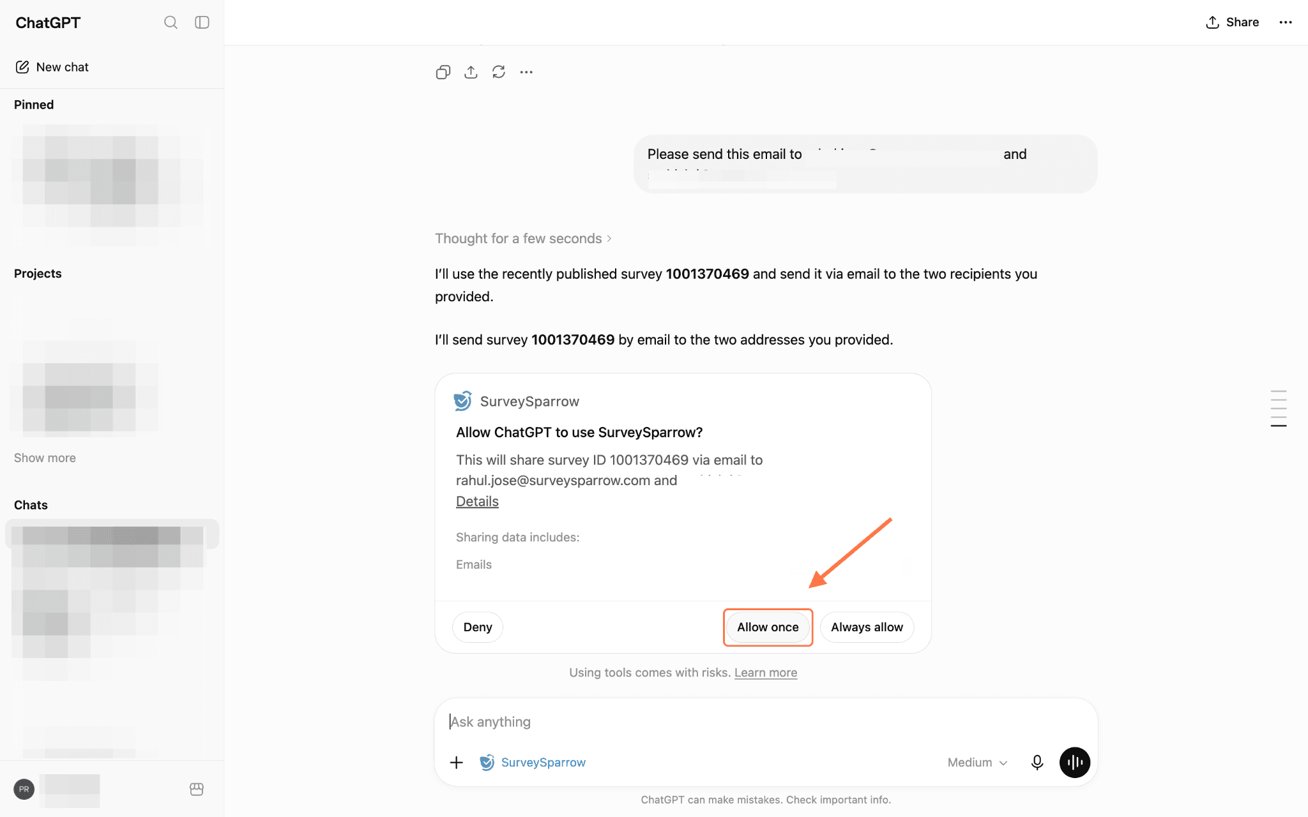This screenshot has width=1308, height=817.
Task: Click the 'Allow ChatGPT to use SurveySparrow?' heading
Action: pyautogui.click(x=579, y=433)
